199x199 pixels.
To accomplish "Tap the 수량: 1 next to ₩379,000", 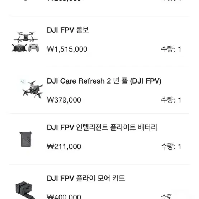I will coord(171,100).
